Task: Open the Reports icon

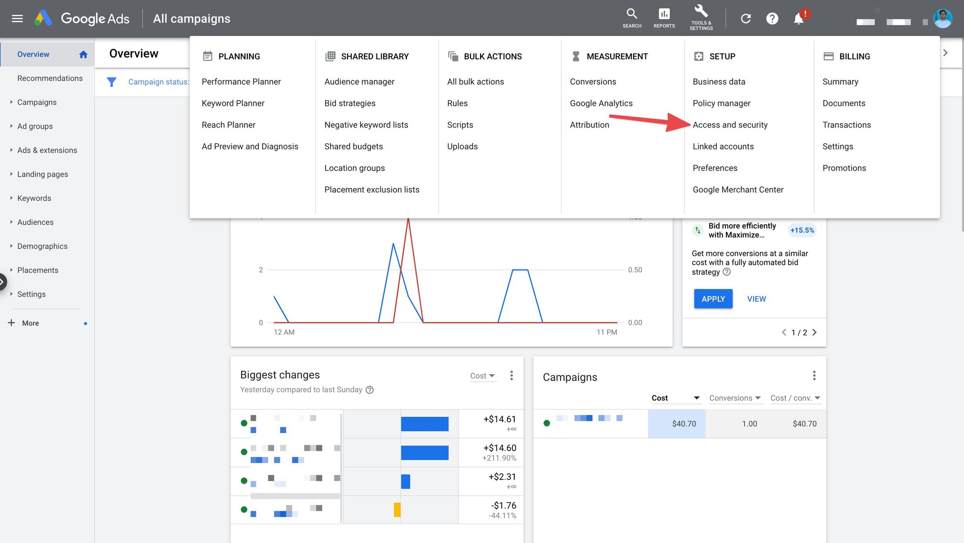Action: pos(664,18)
